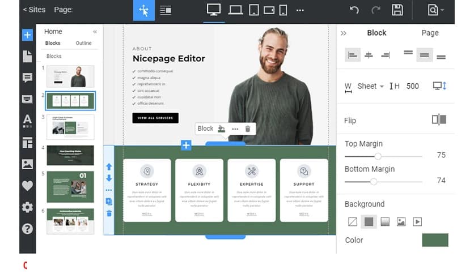Align content to top

click(x=408, y=53)
